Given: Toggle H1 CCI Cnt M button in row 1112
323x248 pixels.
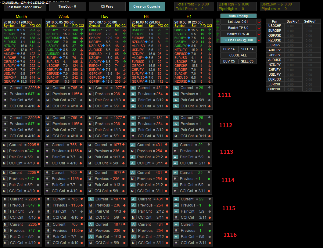Looking at the screenshot, I should point(176,136).
